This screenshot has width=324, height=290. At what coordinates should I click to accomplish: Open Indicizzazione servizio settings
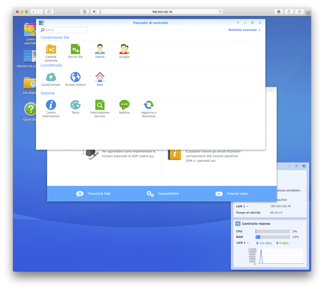click(100, 105)
